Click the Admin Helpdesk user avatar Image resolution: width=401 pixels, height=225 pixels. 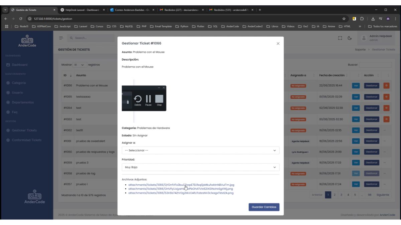coord(364,38)
